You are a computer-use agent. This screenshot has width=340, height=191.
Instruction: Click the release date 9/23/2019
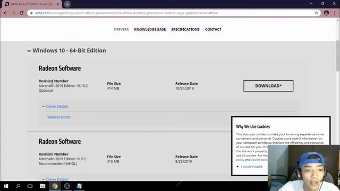coord(183,161)
